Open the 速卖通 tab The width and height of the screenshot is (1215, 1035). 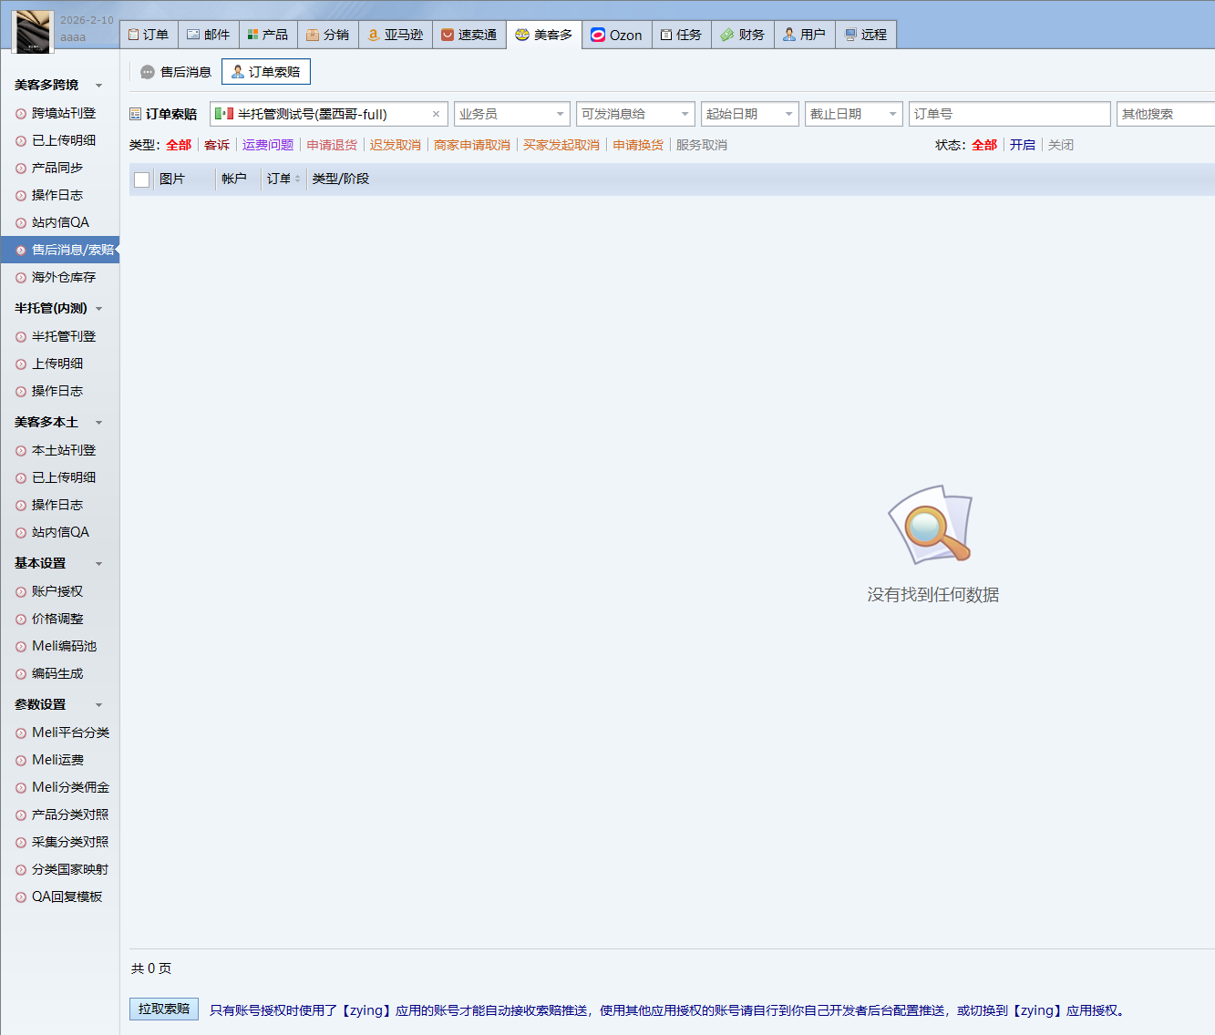(468, 35)
